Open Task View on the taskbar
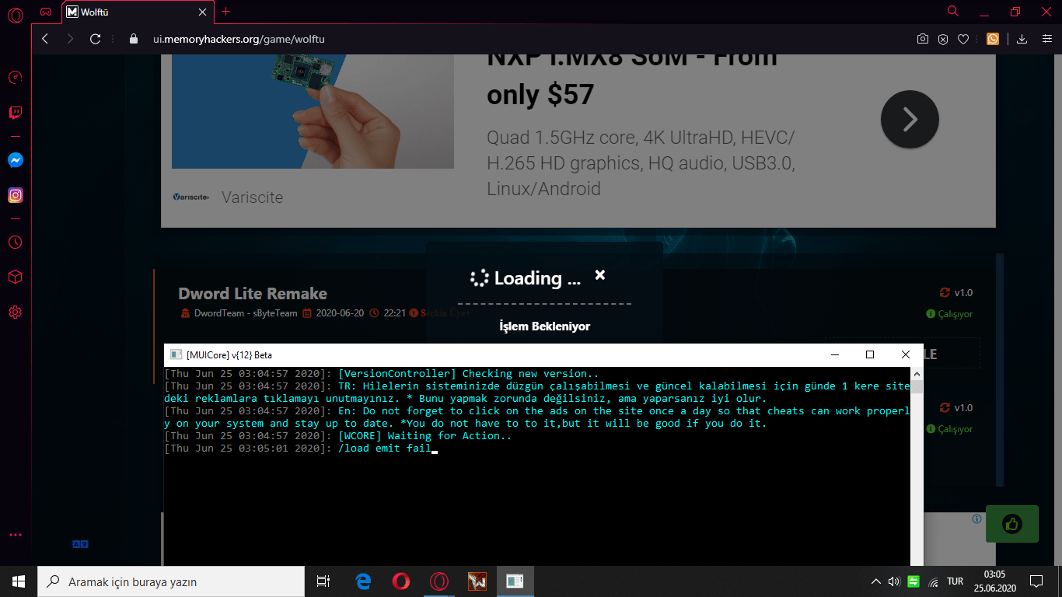 (323, 581)
